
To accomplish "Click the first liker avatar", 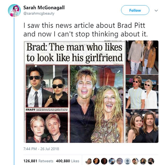I will pyautogui.click(x=89, y=161).
